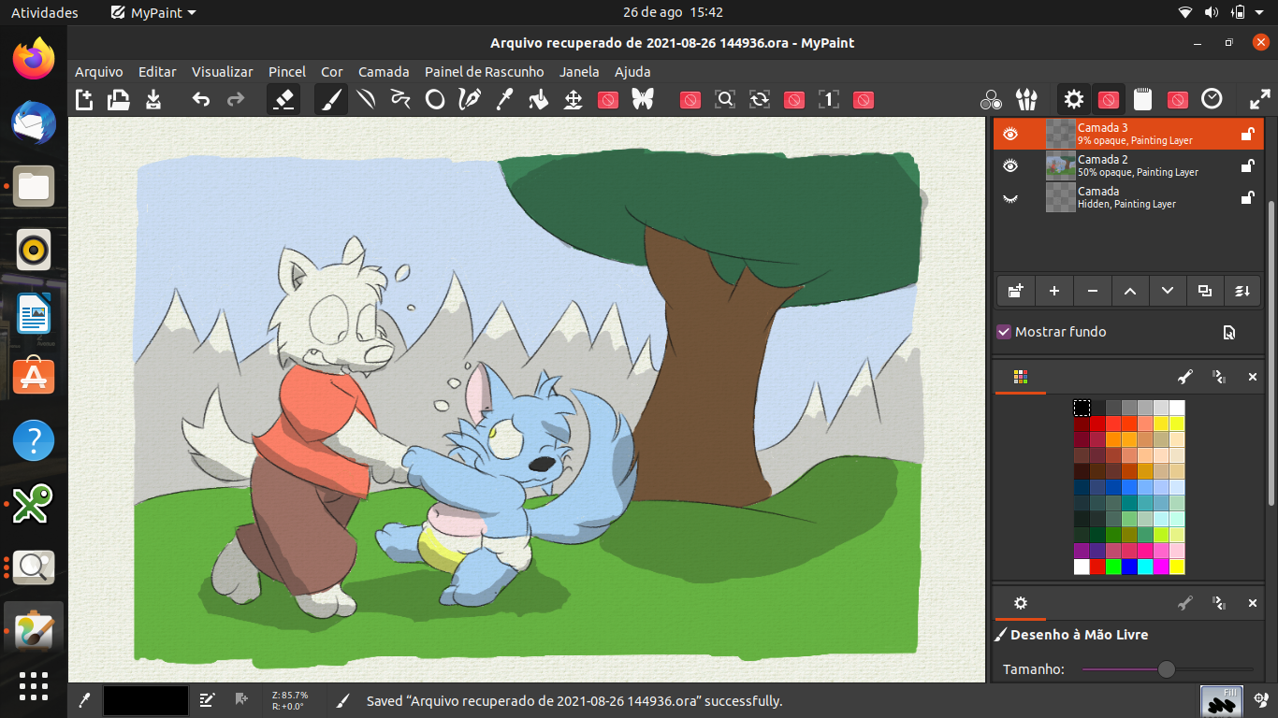Image resolution: width=1278 pixels, height=718 pixels.
Task: Select the Ellipse drawing tool
Action: coord(435,99)
